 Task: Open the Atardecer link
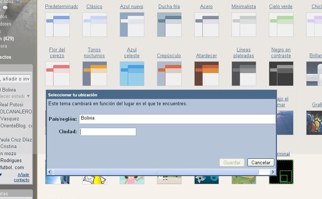point(206,56)
